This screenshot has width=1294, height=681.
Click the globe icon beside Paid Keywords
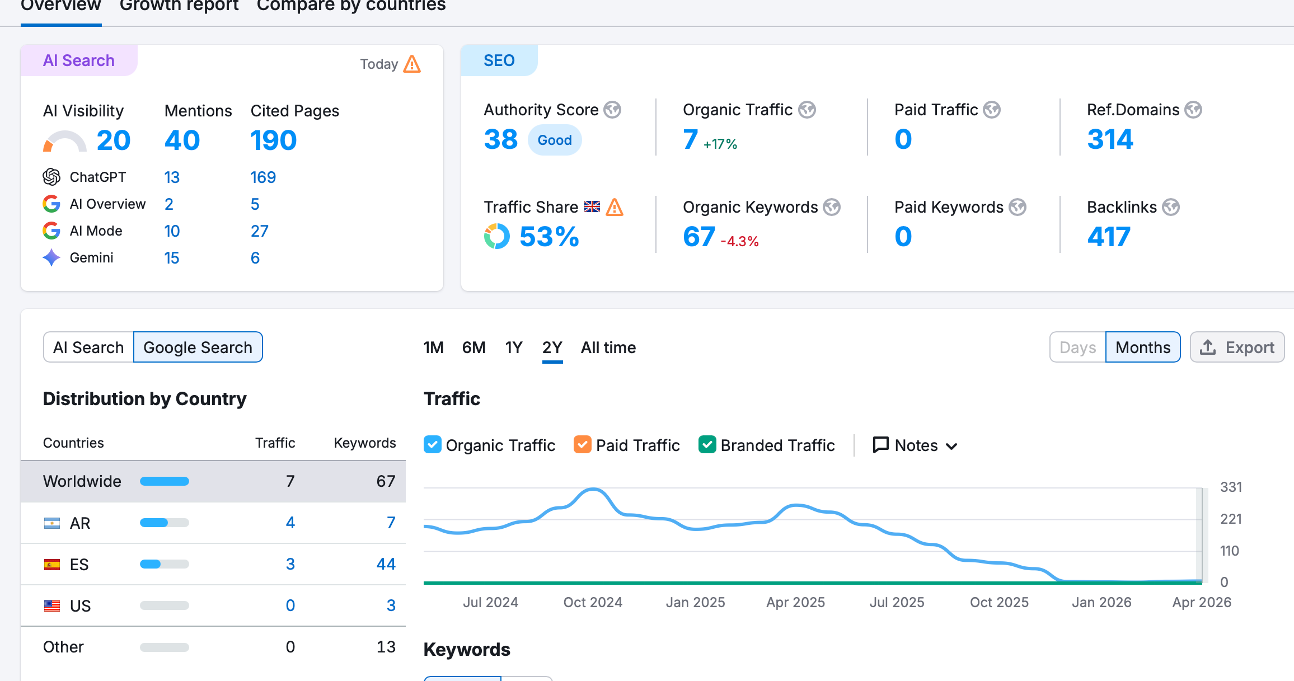[1018, 208]
